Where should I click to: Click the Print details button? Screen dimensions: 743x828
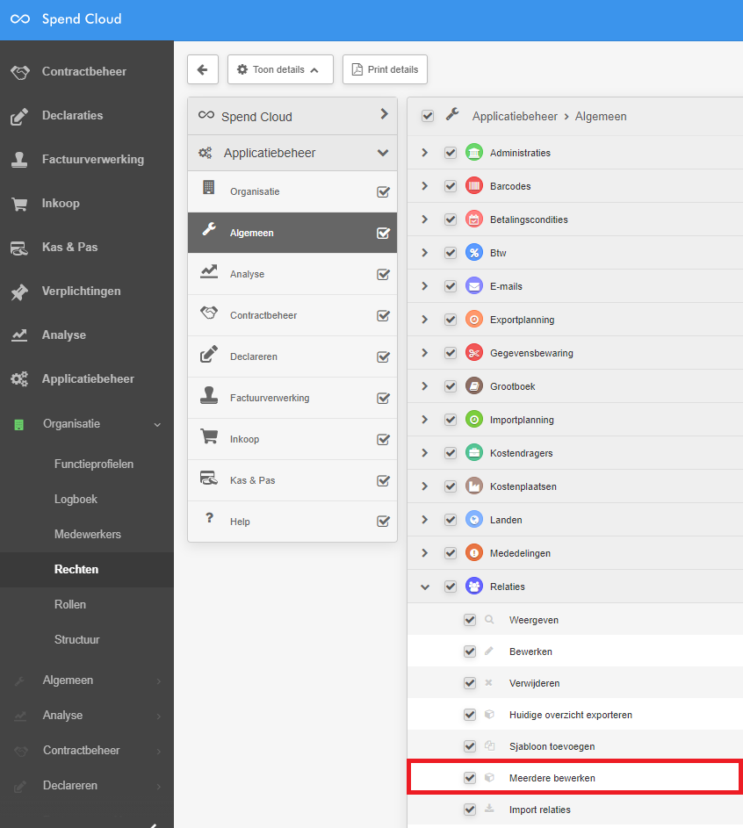[x=385, y=69]
